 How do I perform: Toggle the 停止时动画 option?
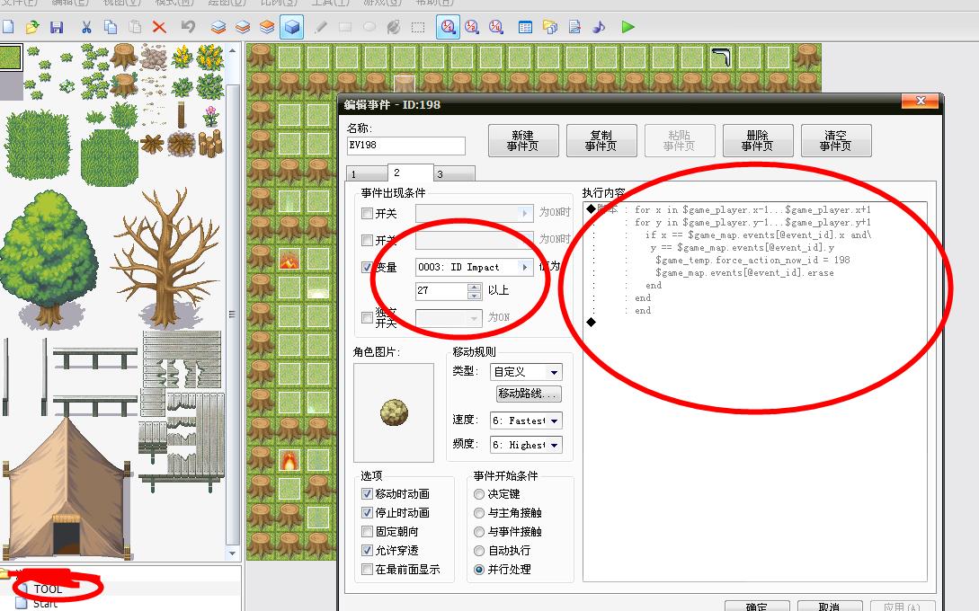367,512
